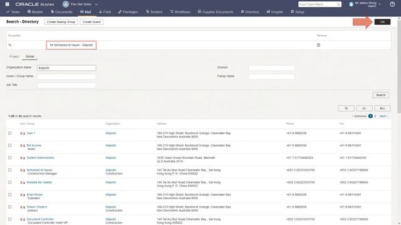Click the Search button
This screenshot has height=225, width=401.
click(x=380, y=95)
